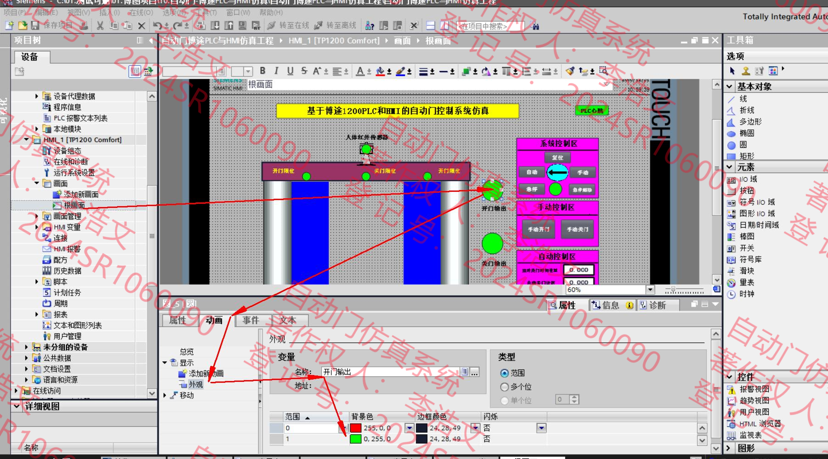828x459 pixels.
Task: Click the delete X icon in main toolbar
Action: tap(141, 26)
